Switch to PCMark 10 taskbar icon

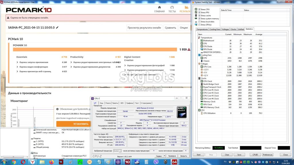pos(127,162)
